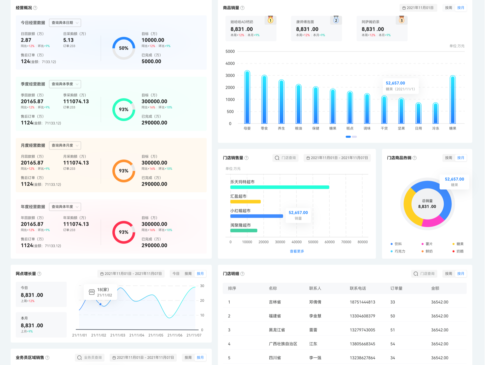The width and height of the screenshot is (487, 365).
Task: Click 广西壮族自治区 row in store table
Action: pyautogui.click(x=345, y=344)
